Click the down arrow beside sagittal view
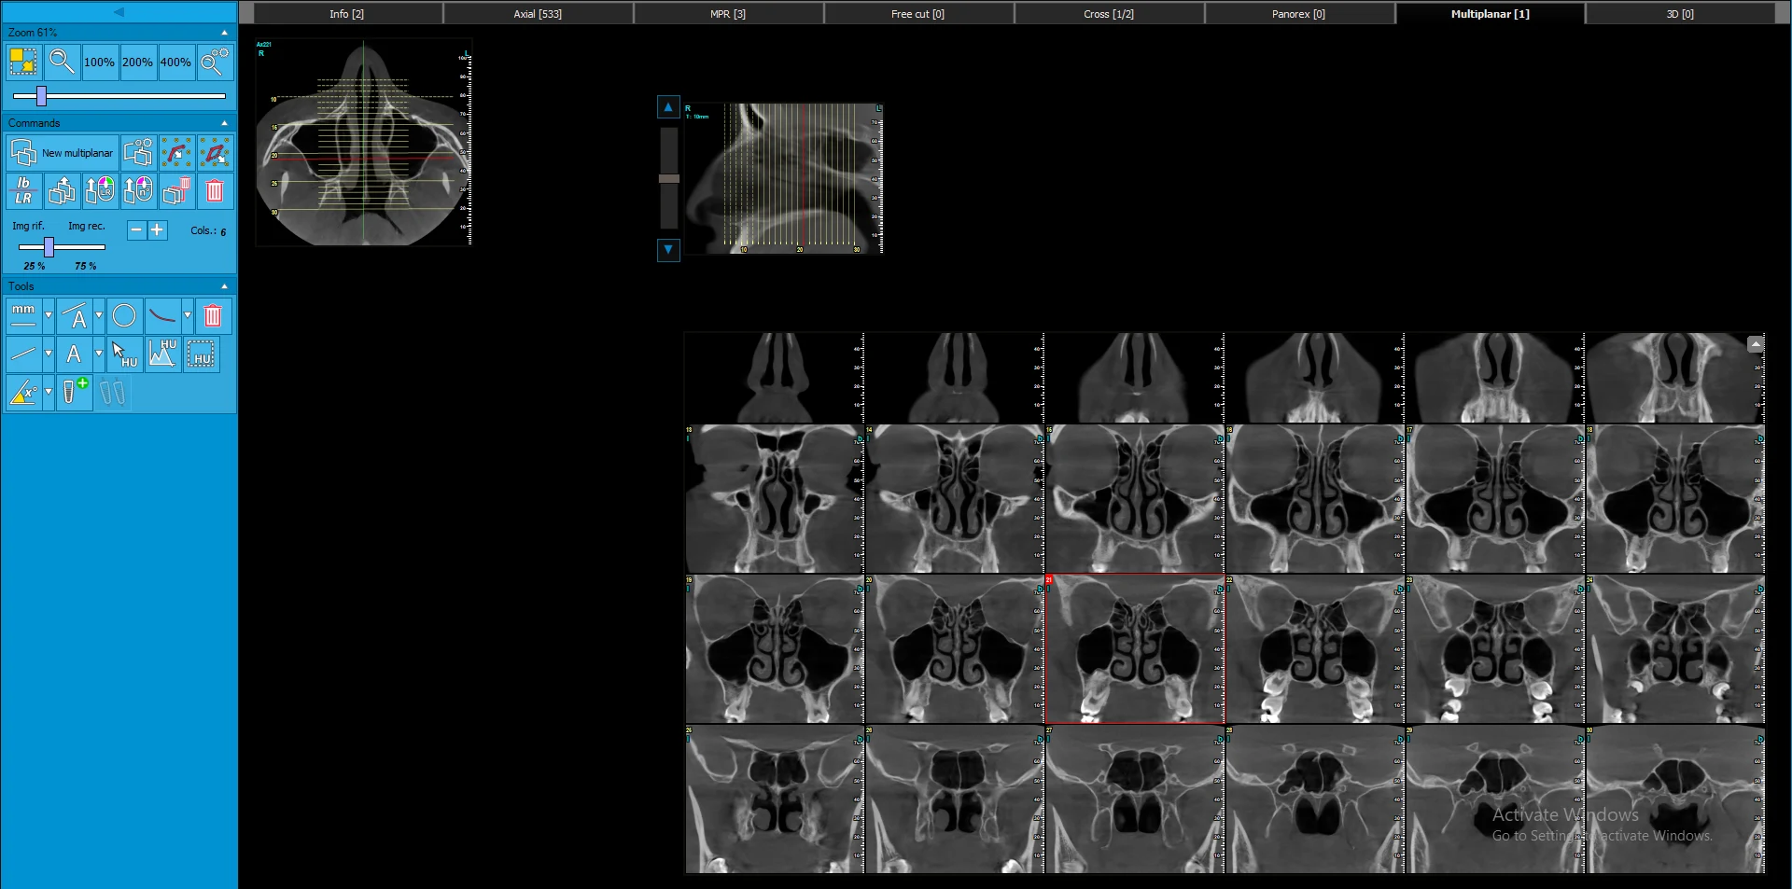The height and width of the screenshot is (889, 1792). [x=668, y=250]
